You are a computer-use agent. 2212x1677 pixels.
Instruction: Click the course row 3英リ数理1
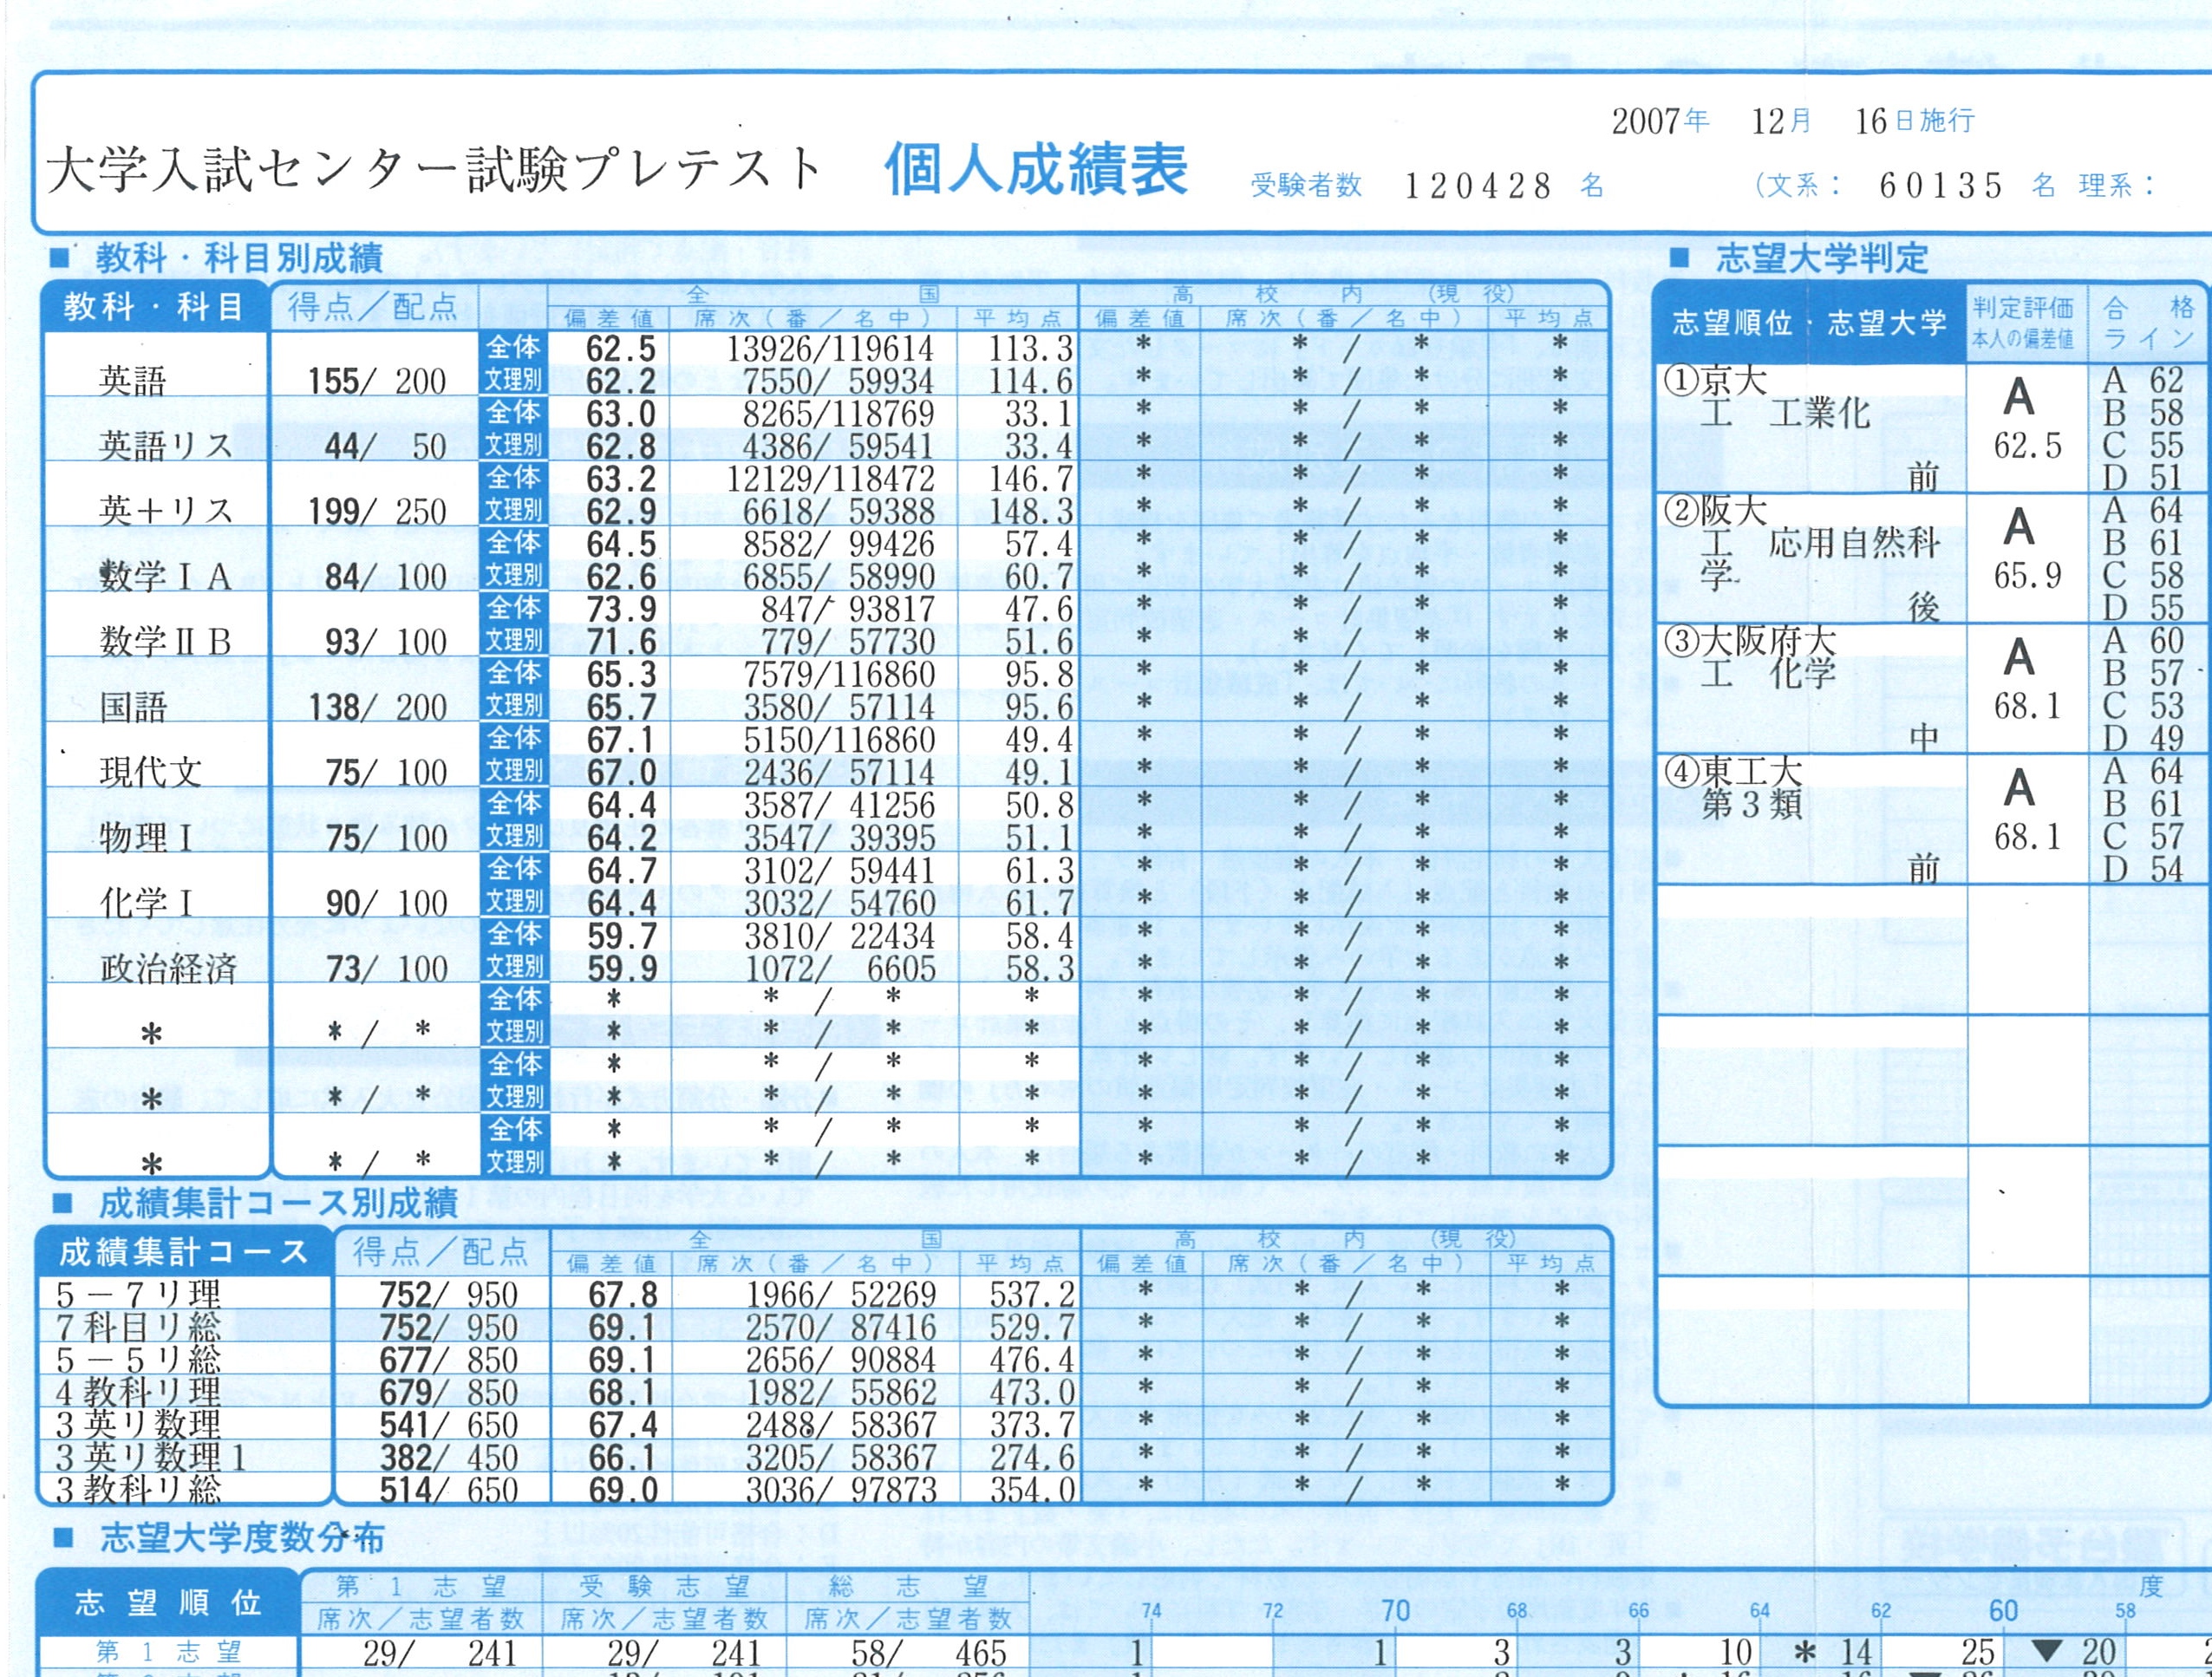coord(150,1458)
